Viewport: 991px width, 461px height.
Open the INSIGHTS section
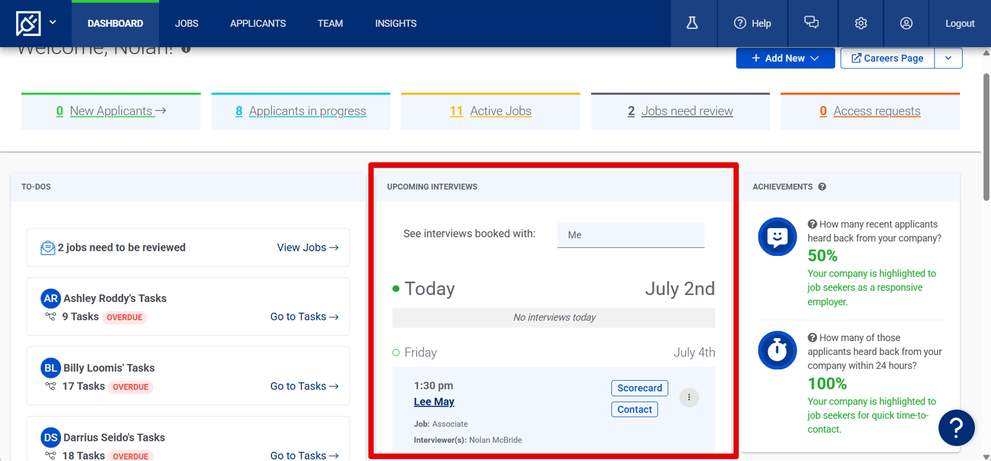396,23
